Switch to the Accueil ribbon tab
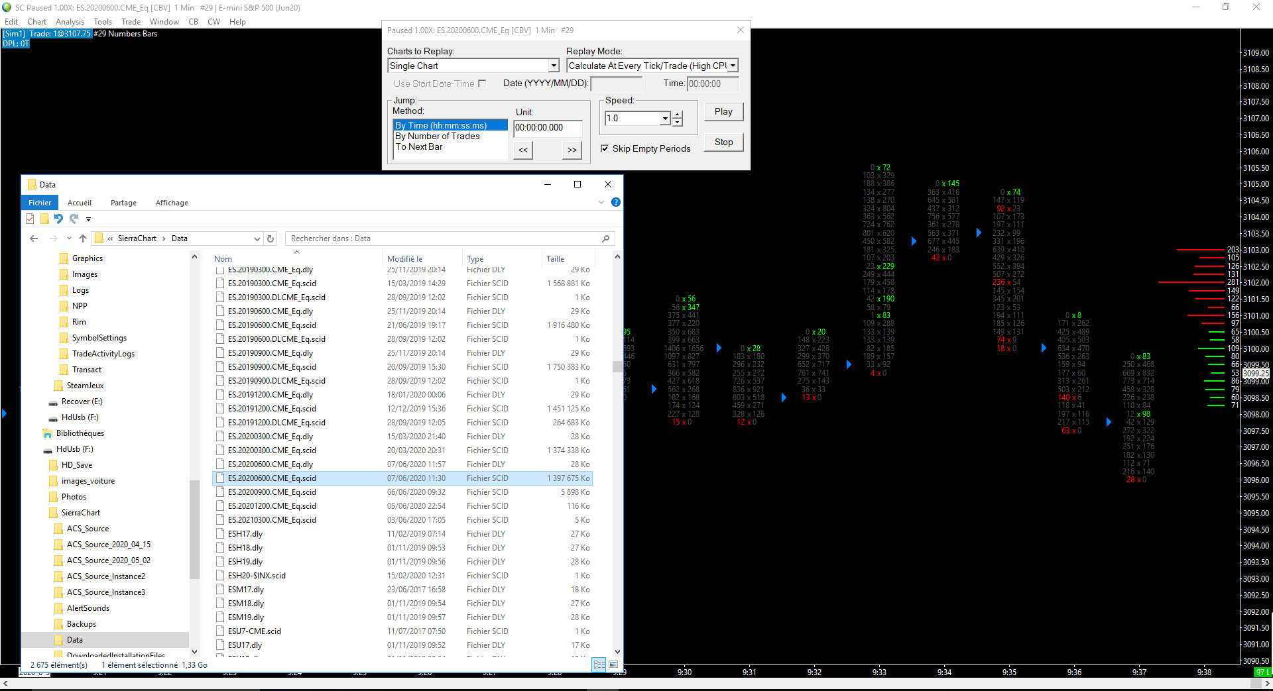This screenshot has width=1273, height=691. 80,203
